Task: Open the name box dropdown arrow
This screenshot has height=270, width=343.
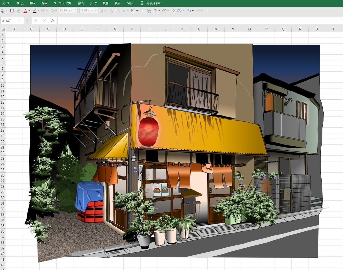Action: 20,21
